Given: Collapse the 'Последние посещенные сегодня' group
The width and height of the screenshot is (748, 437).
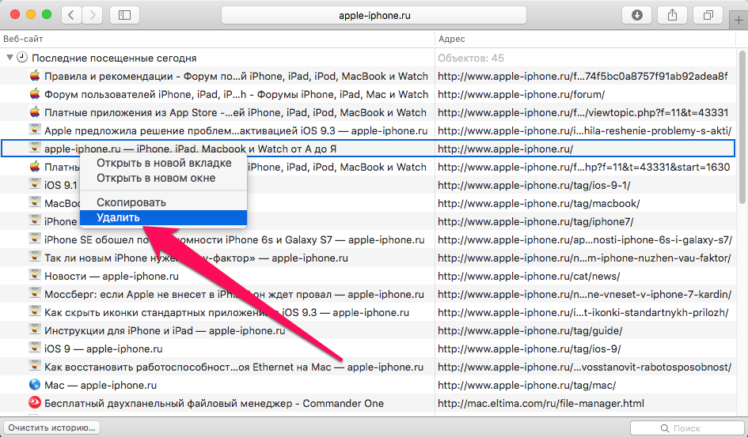Looking at the screenshot, I should click(x=9, y=58).
